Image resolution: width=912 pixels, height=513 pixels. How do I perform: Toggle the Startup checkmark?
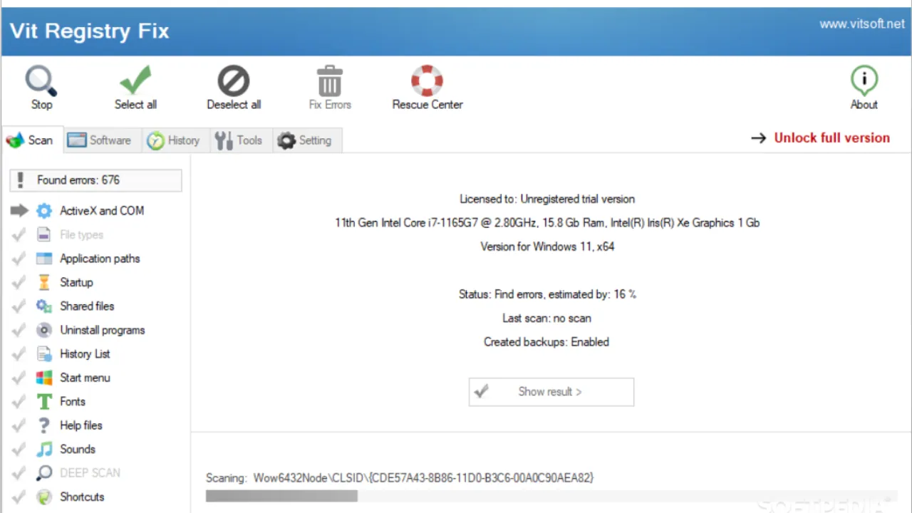[x=19, y=282]
